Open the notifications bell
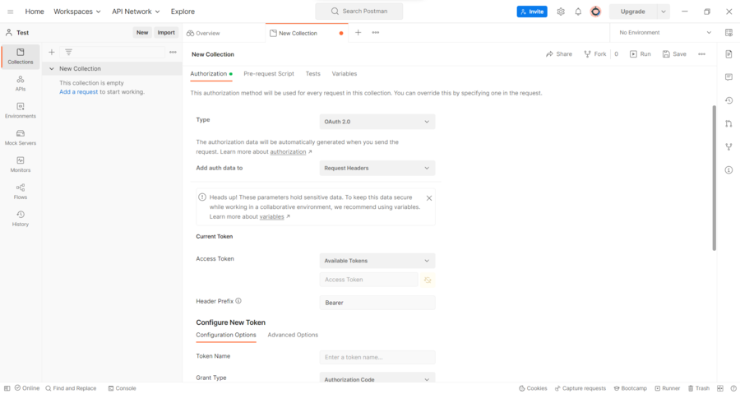Image resolution: width=740 pixels, height=394 pixels. (578, 12)
